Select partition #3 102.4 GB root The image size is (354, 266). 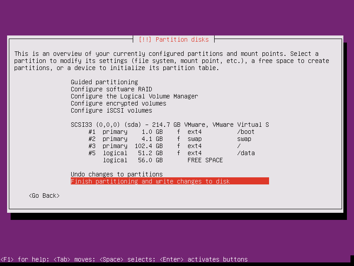(x=170, y=146)
